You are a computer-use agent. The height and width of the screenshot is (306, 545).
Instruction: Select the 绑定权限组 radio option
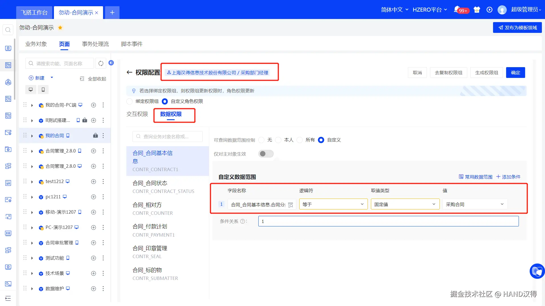[130, 101]
